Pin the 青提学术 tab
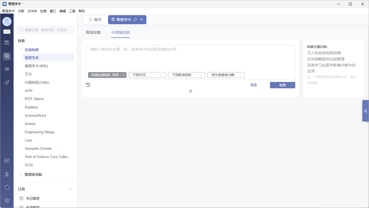The height and width of the screenshot is (208, 369). point(135,20)
